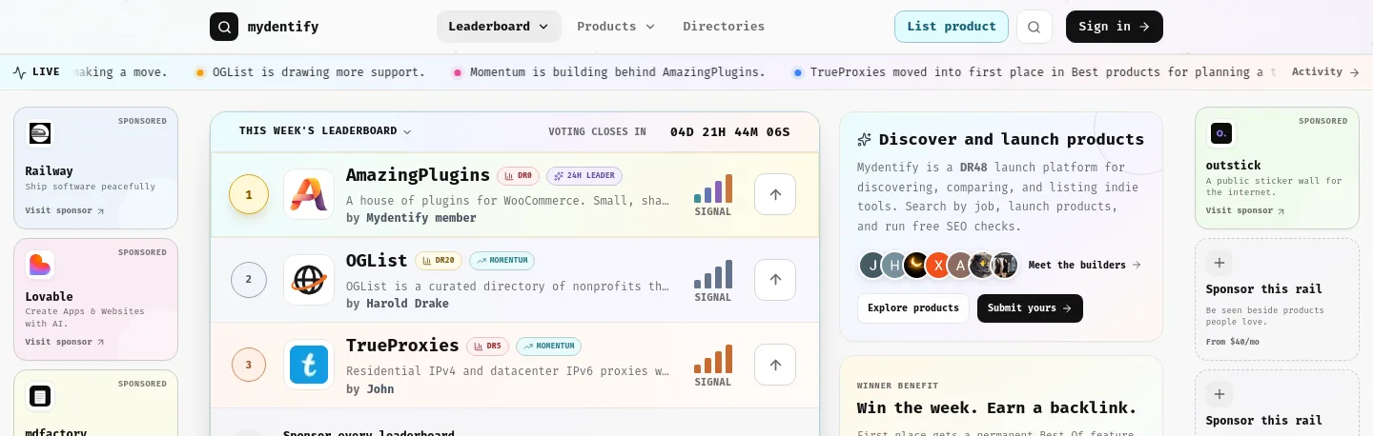Image resolution: width=1373 pixels, height=436 pixels.
Task: Click 'Ship software peacefully' Railway tagline
Action: (91, 187)
